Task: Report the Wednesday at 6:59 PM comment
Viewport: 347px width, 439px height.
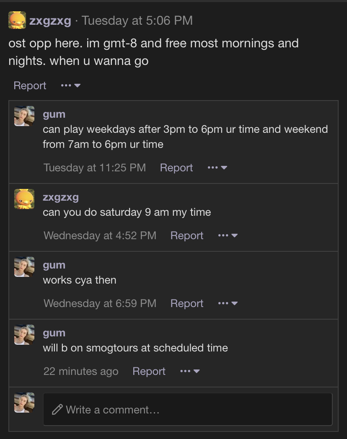Action: [x=187, y=304]
